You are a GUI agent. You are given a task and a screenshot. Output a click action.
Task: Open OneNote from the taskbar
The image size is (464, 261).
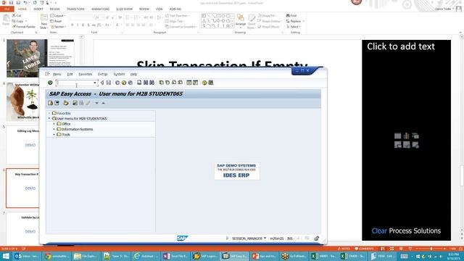click(175, 256)
